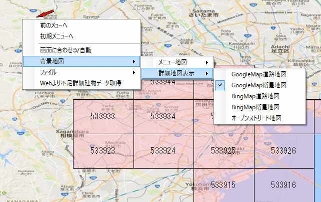Toggle the checked GoogleMap衛星地図 option
Image resolution: width=321 pixels, height=202 pixels.
(x=258, y=85)
